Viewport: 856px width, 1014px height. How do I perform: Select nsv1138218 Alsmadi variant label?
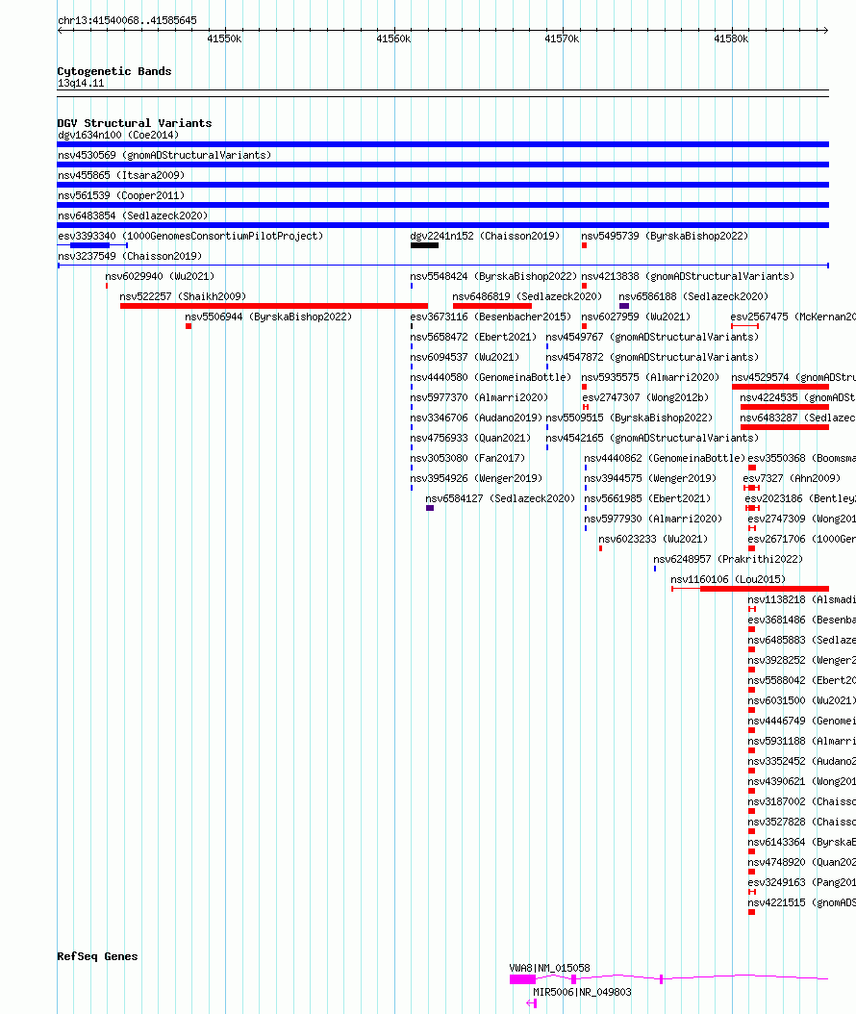[x=802, y=599]
